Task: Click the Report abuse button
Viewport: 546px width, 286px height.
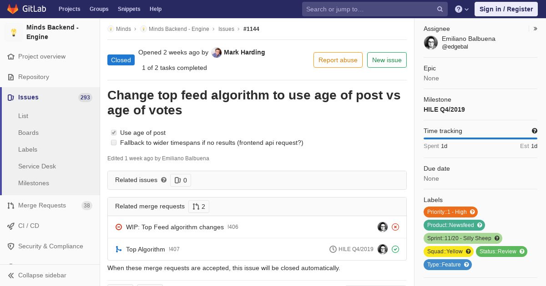Action: tap(338, 60)
